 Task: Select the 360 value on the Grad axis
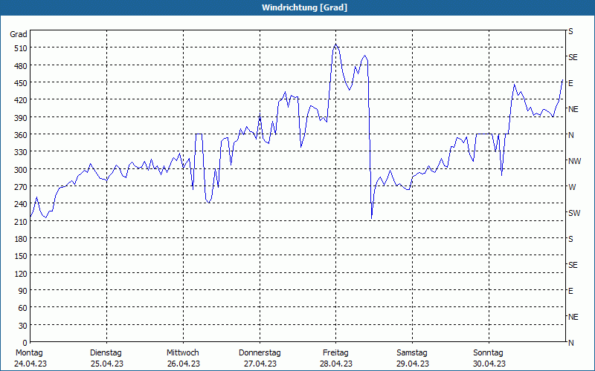pos(22,135)
